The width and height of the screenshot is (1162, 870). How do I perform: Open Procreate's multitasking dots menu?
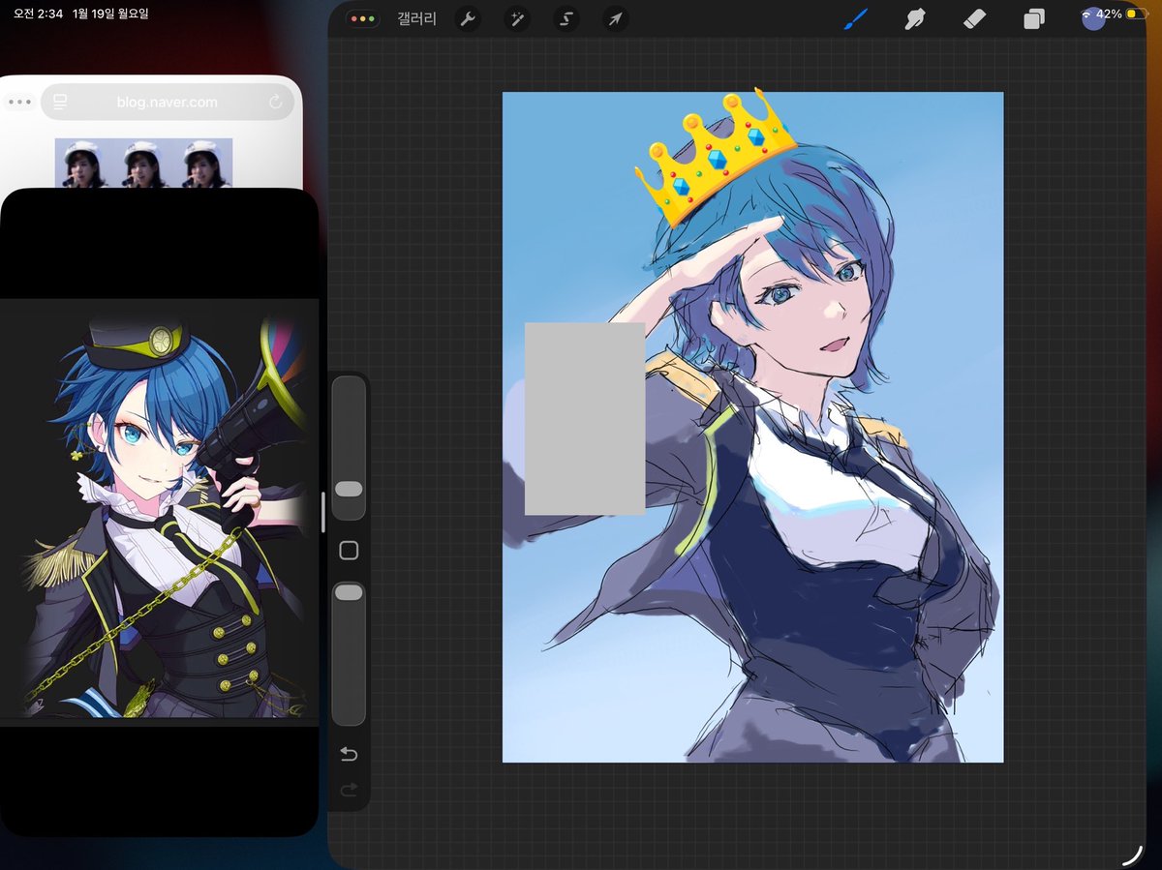tap(362, 18)
